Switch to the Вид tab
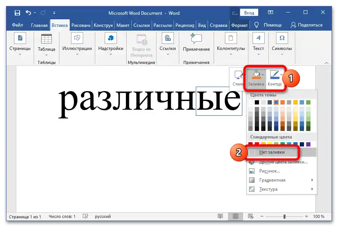The width and height of the screenshot is (338, 227). tap(202, 25)
